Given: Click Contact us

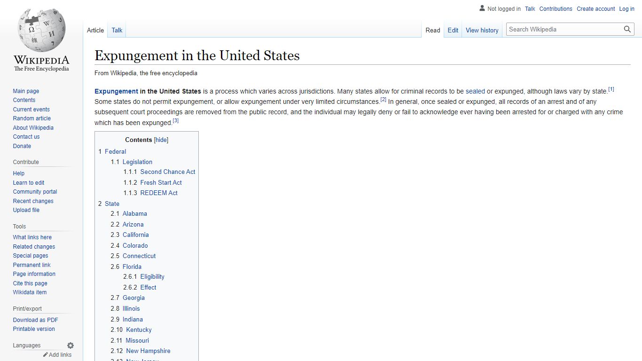Looking at the screenshot, I should point(26,137).
